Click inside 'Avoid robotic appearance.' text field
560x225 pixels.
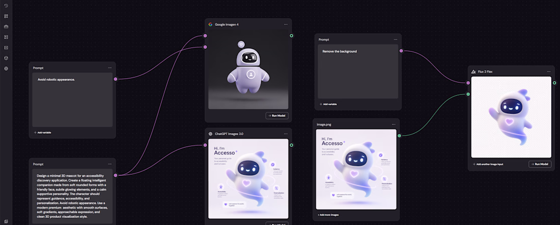click(72, 100)
